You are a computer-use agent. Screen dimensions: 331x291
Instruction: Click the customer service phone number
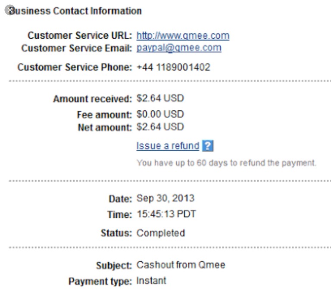coord(173,67)
